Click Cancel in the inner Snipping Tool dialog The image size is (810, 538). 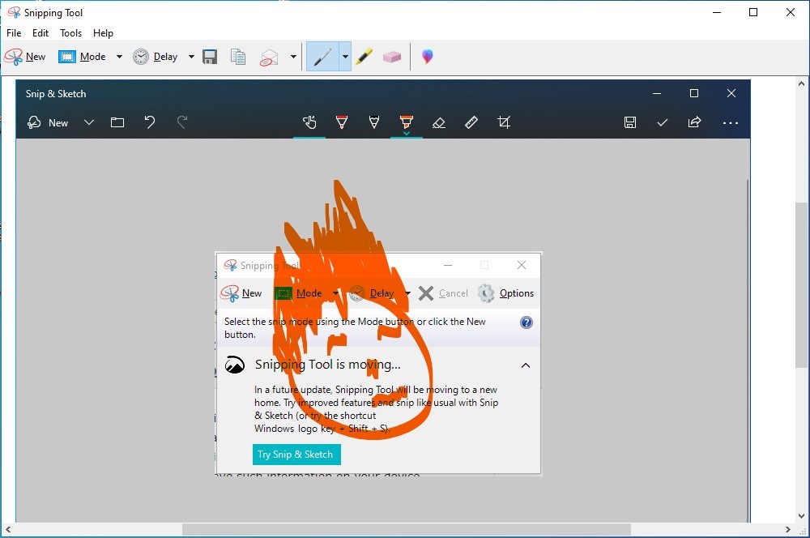click(443, 293)
